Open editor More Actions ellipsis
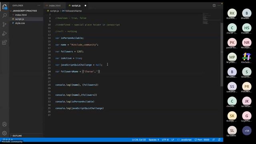This screenshot has height=144, width=256. click(x=219, y=6)
